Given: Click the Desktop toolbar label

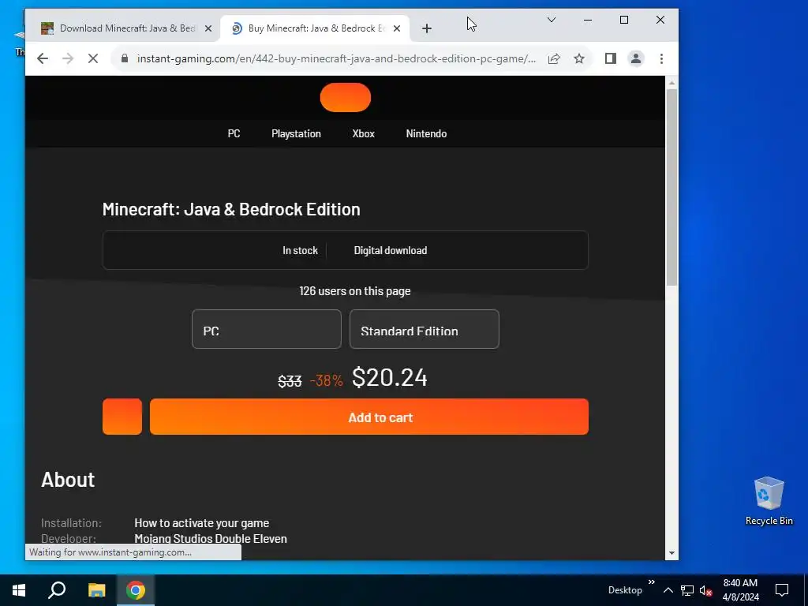Looking at the screenshot, I should [625, 590].
